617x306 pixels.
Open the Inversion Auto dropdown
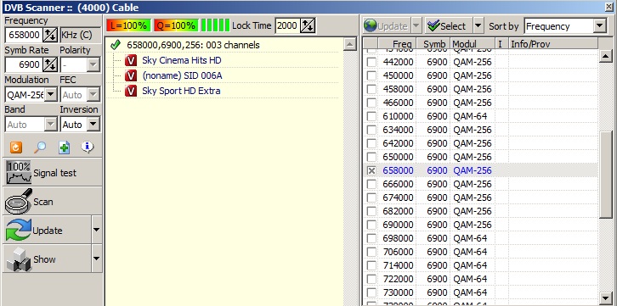[x=93, y=125]
